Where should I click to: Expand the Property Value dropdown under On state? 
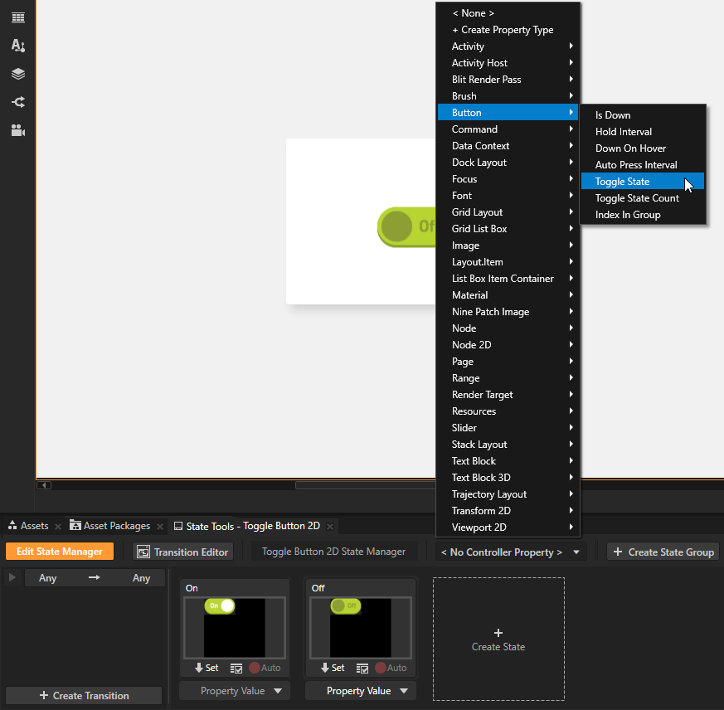(x=235, y=690)
